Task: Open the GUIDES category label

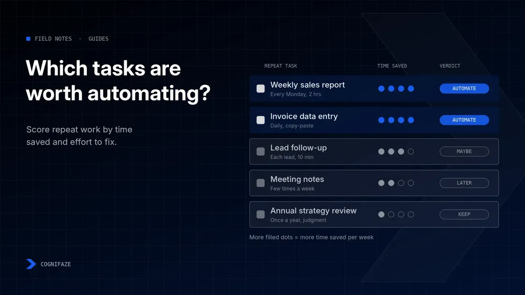Action: [98, 39]
